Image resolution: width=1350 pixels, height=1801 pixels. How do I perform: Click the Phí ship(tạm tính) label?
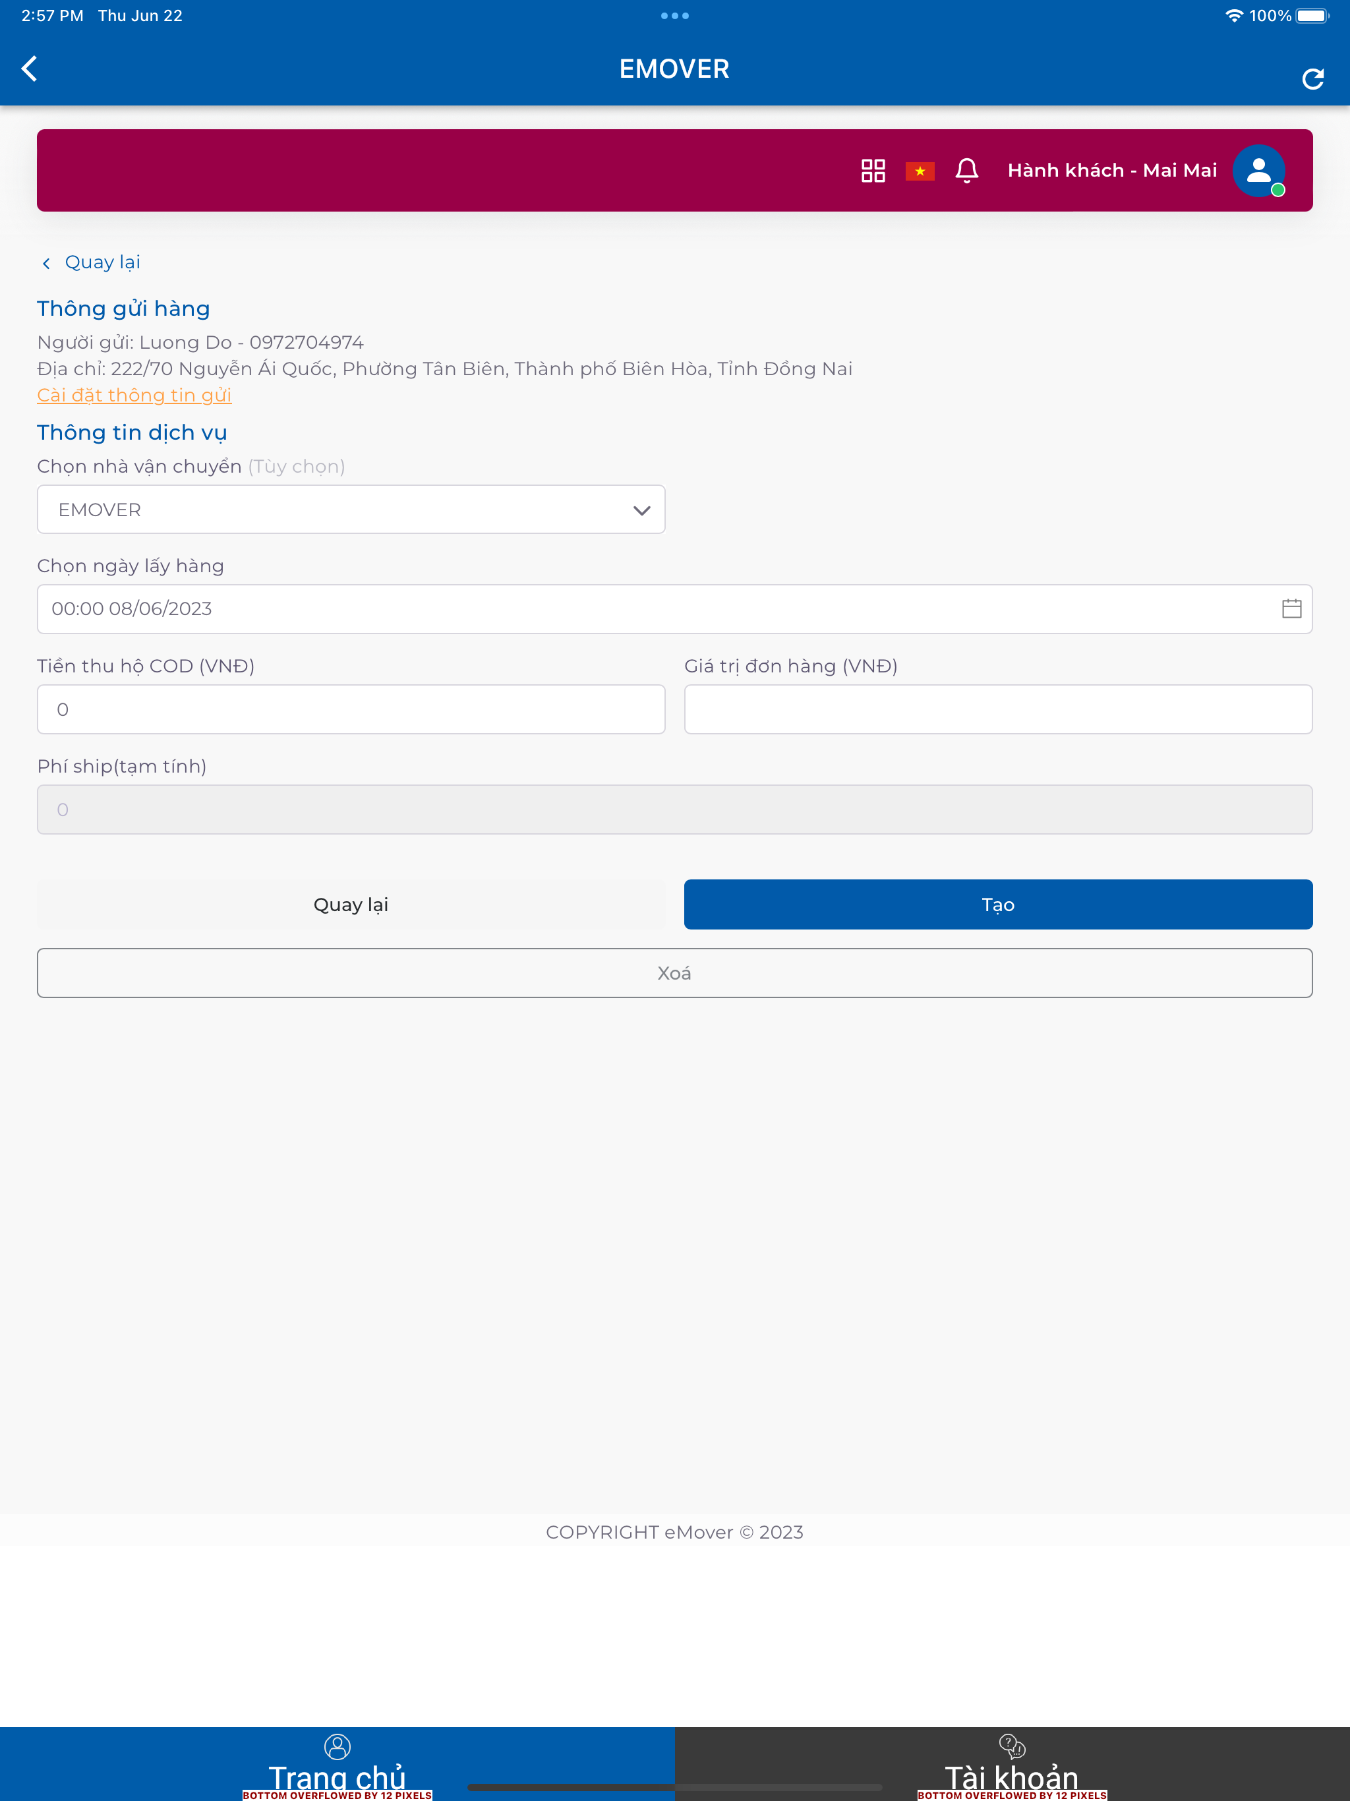pos(122,766)
